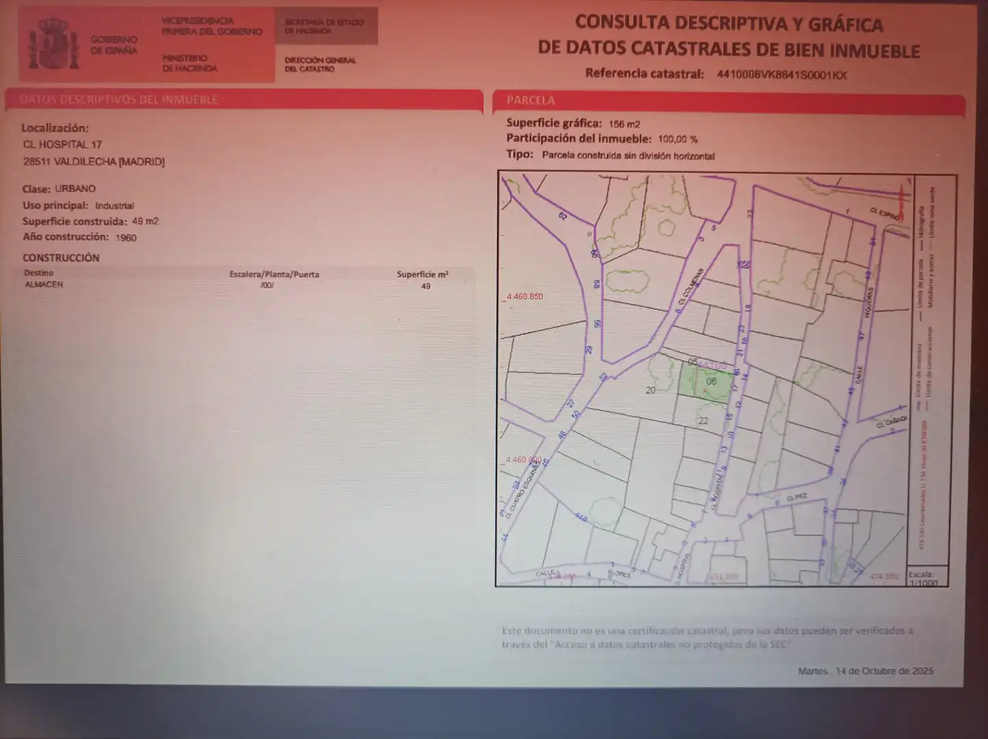
Task: Click the Destino column header
Action: (x=38, y=273)
